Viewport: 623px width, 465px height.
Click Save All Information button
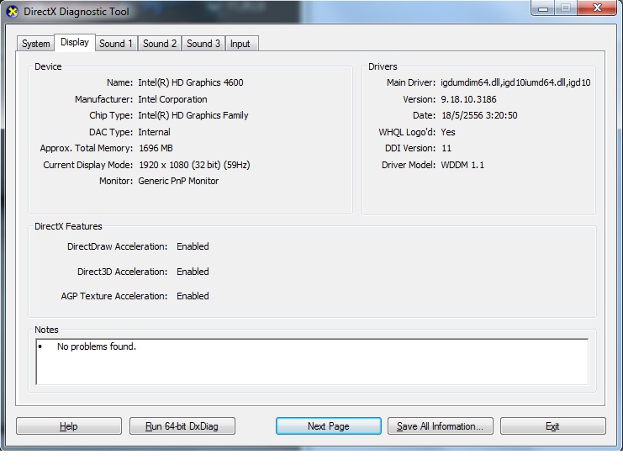point(441,426)
